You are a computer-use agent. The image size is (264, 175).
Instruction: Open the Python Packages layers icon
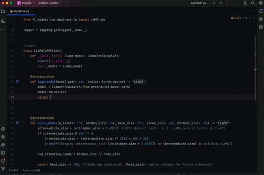tap(3, 136)
